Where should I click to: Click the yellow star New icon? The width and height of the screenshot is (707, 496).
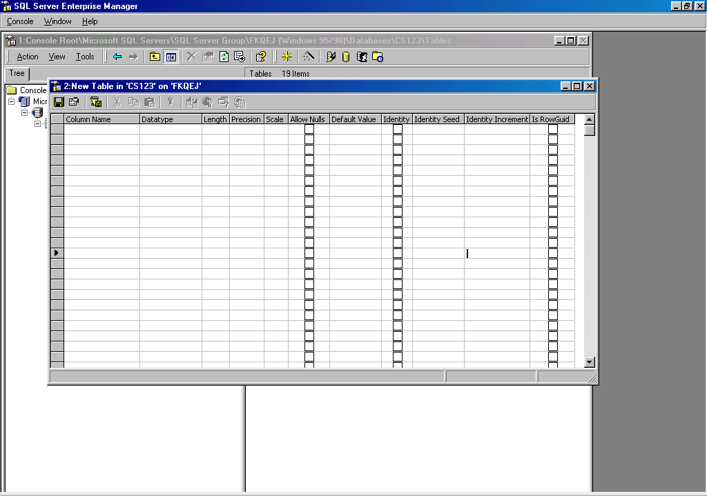[287, 57]
